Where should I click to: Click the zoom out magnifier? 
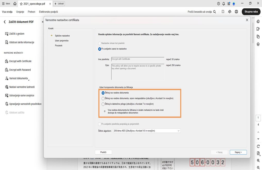coord(258,167)
